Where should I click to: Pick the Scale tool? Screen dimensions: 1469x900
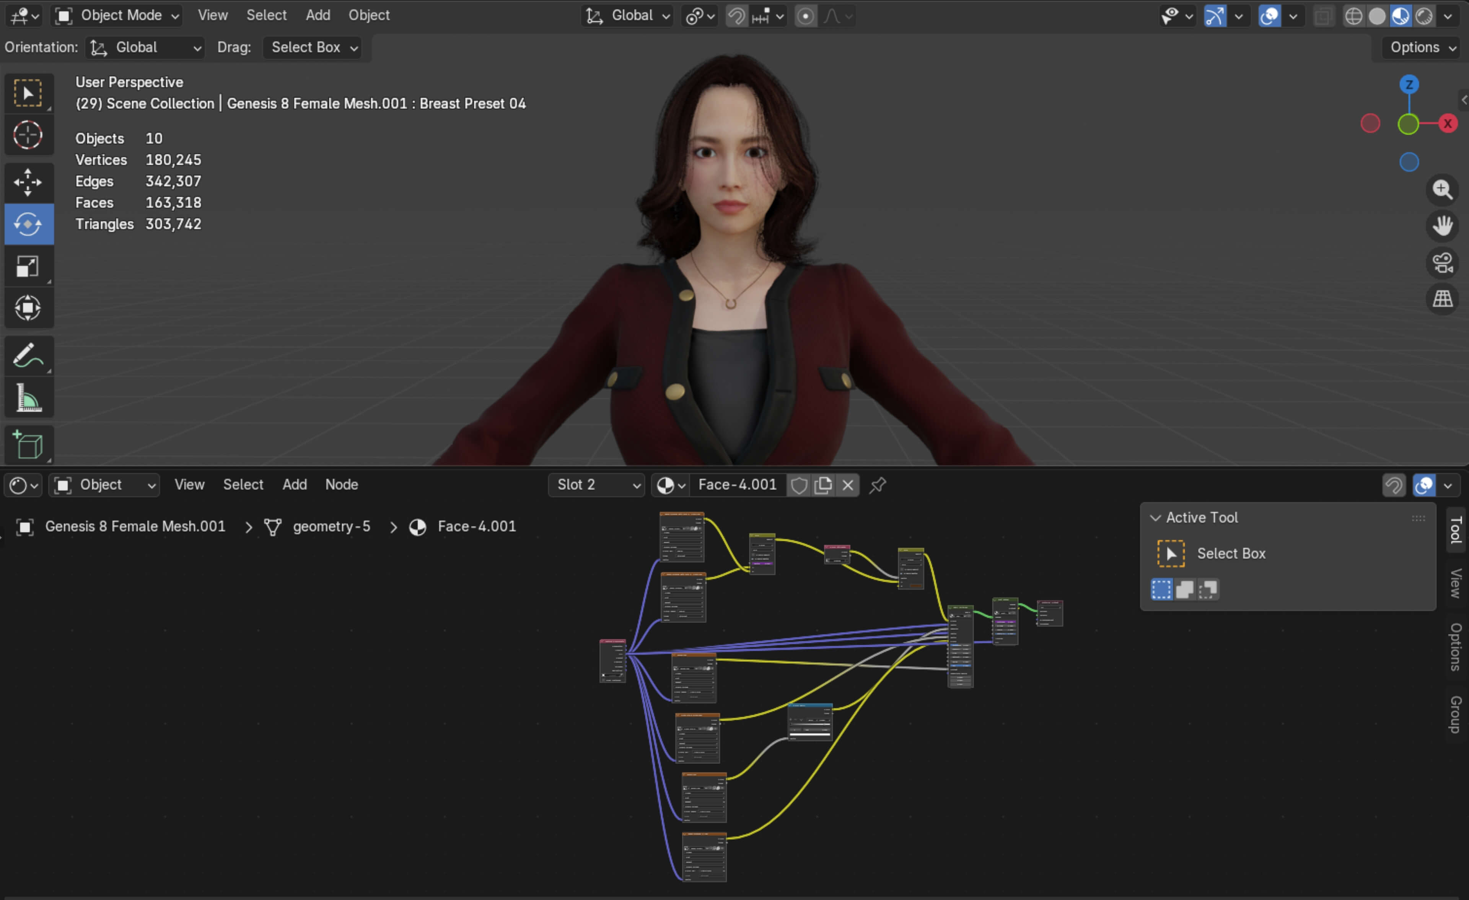click(x=28, y=266)
